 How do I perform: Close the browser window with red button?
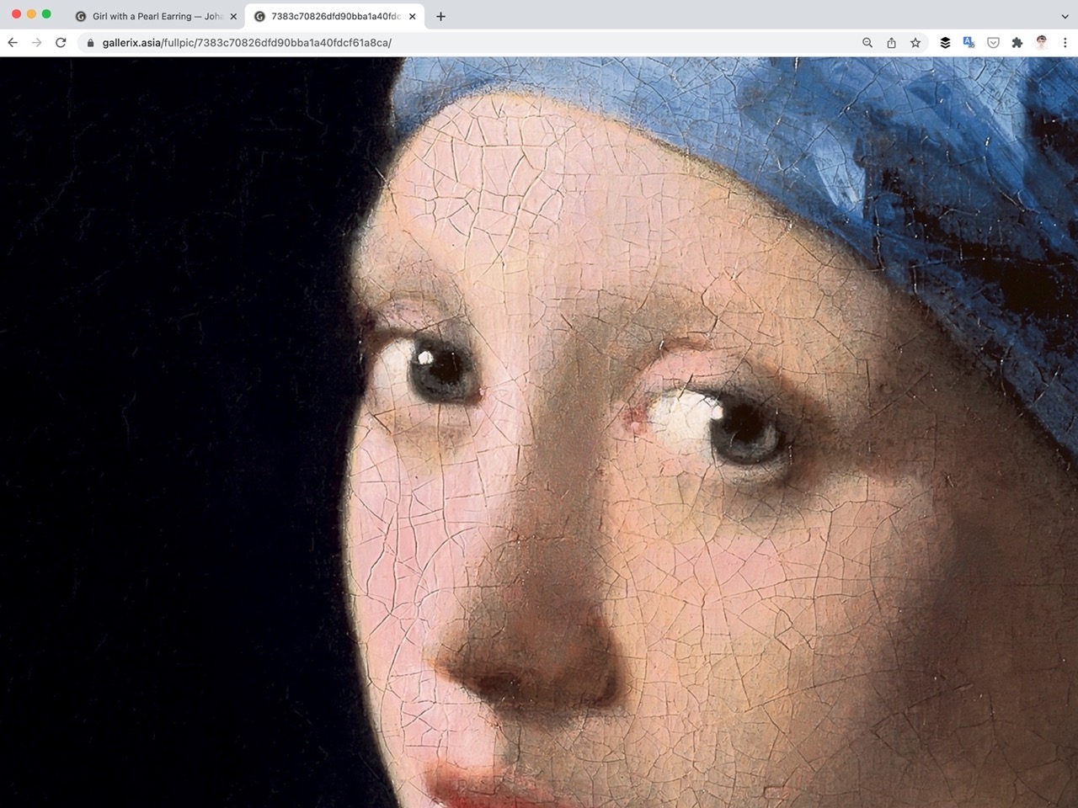tap(16, 14)
